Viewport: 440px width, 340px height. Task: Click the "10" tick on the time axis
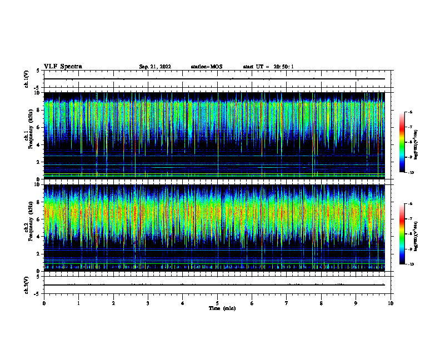pyautogui.click(x=391, y=303)
